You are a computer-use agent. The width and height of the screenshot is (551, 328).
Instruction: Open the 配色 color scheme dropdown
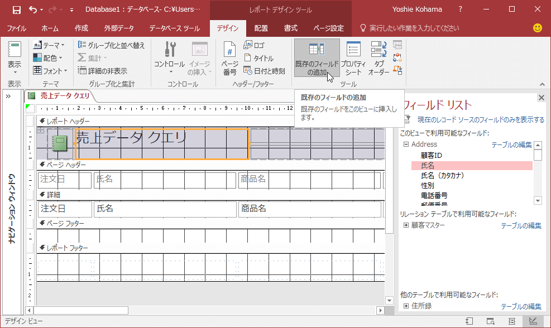(49, 58)
